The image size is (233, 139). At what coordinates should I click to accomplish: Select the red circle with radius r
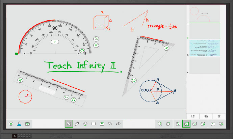pos(25,97)
